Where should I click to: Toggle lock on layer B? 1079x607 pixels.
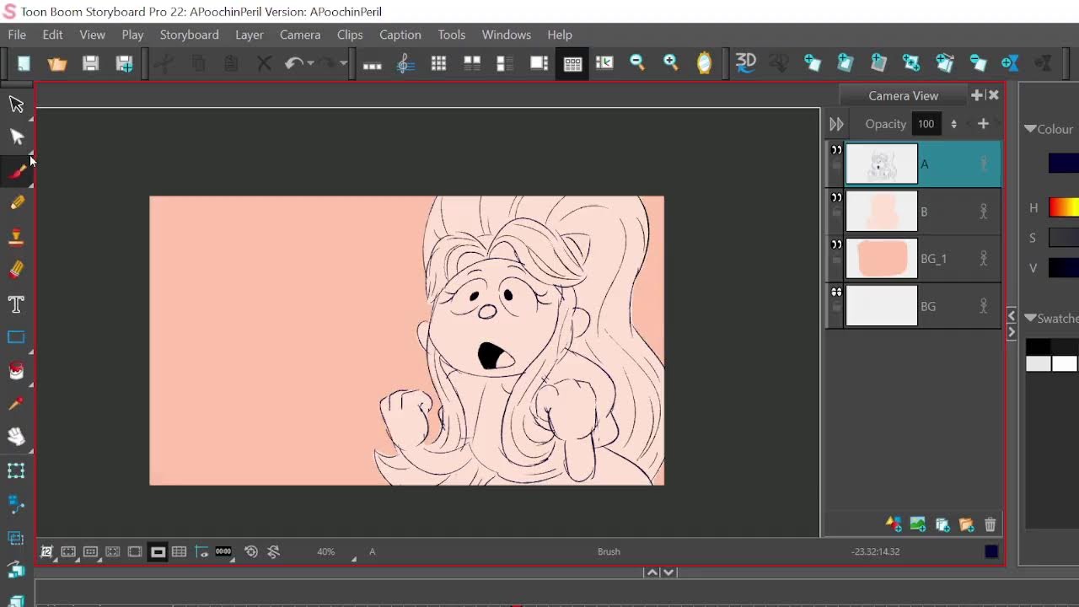[x=836, y=213]
